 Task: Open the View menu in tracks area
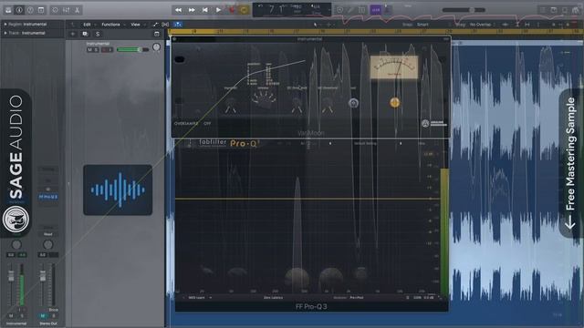coord(135,25)
